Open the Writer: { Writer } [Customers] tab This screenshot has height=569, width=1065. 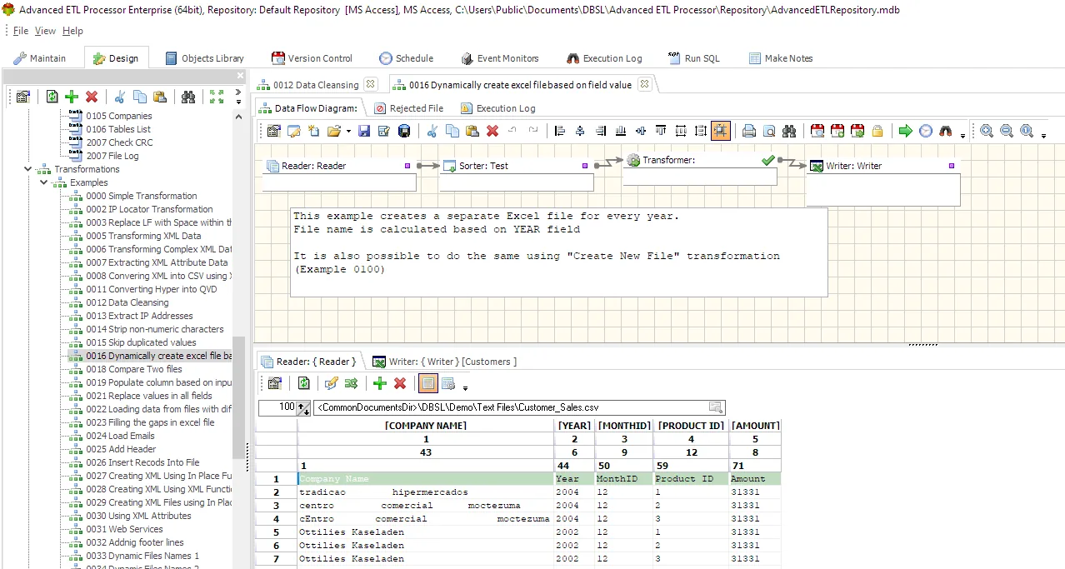pos(444,362)
